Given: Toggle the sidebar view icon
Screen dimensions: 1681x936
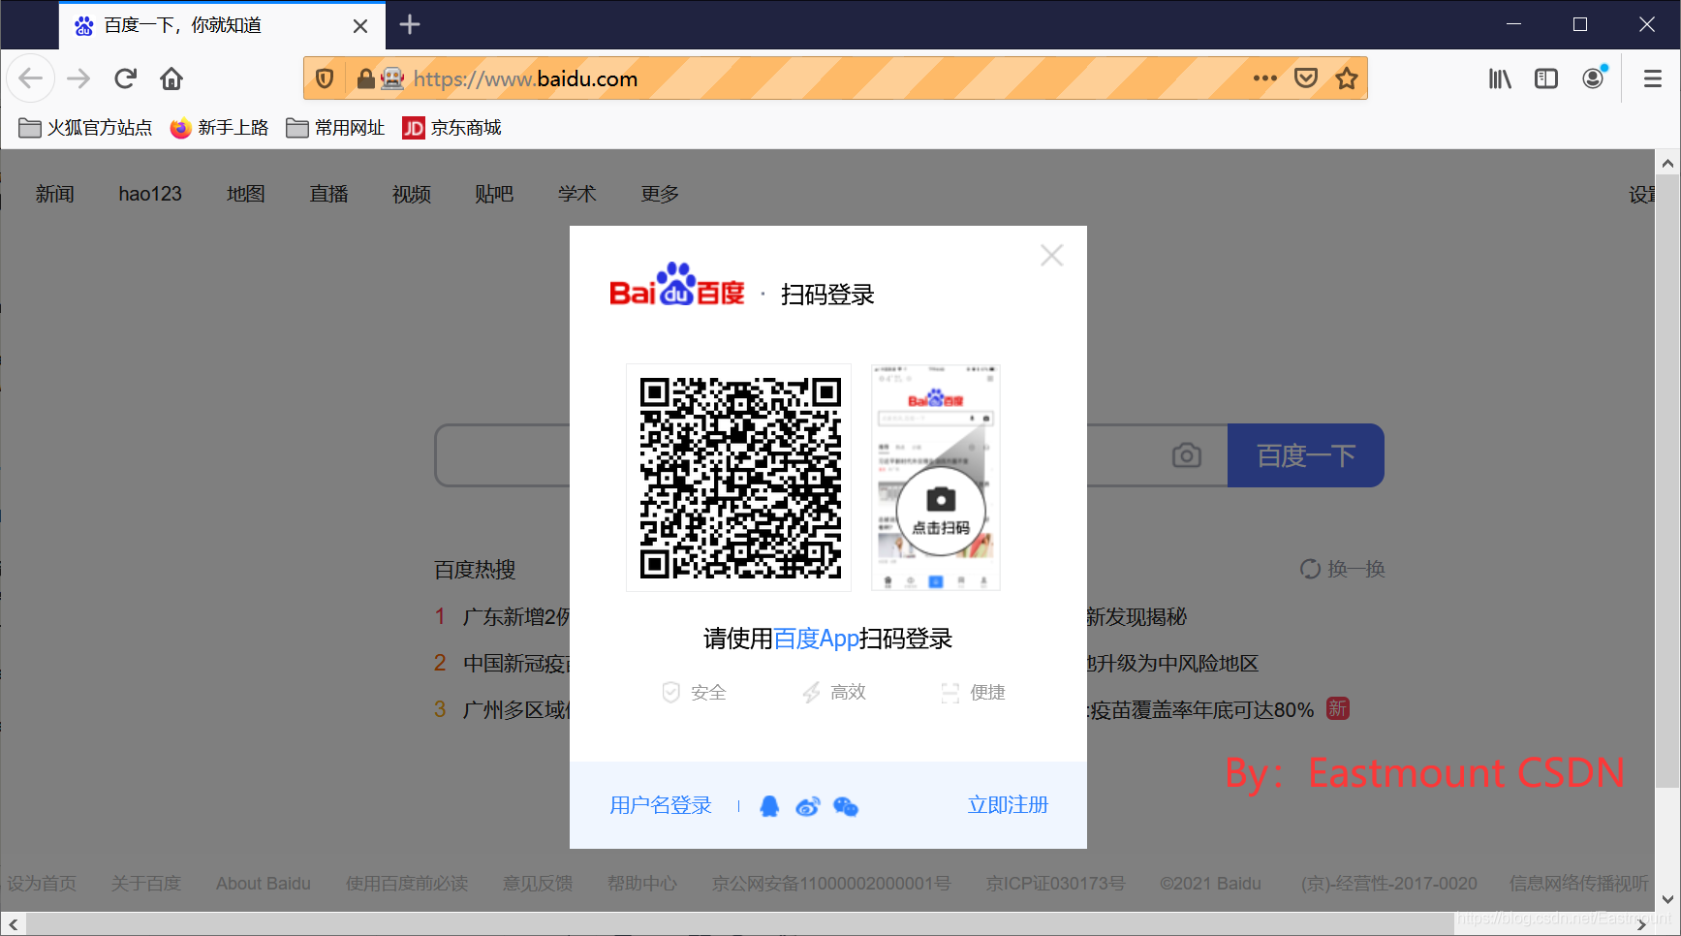Looking at the screenshot, I should pos(1546,78).
